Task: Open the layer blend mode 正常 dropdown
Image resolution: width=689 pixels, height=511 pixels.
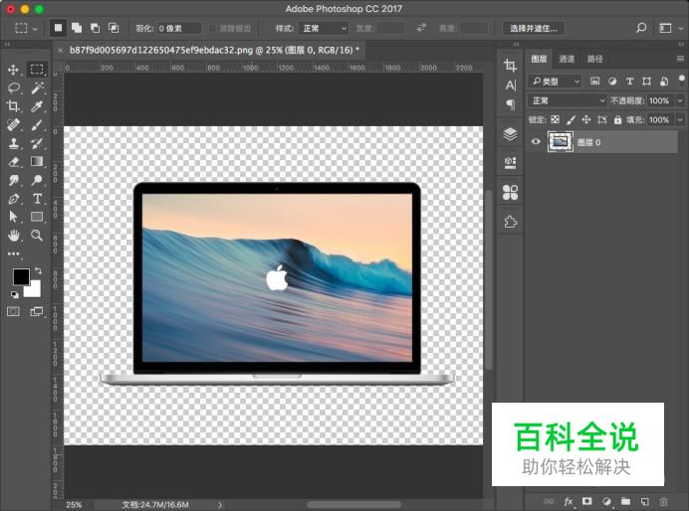Action: click(x=568, y=100)
